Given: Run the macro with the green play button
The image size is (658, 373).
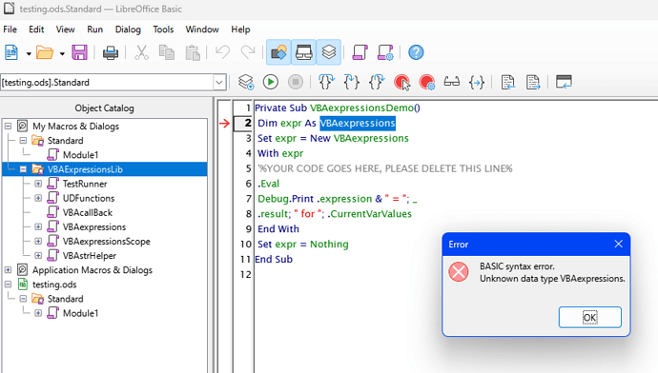Looking at the screenshot, I should click(x=271, y=82).
